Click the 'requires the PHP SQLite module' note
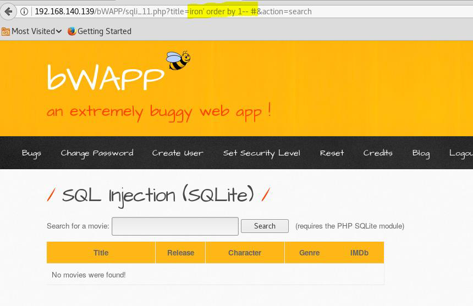 [350, 226]
